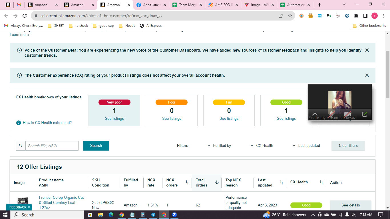
Task: Unmute microphone in Zoom mini window
Action: click(331, 114)
